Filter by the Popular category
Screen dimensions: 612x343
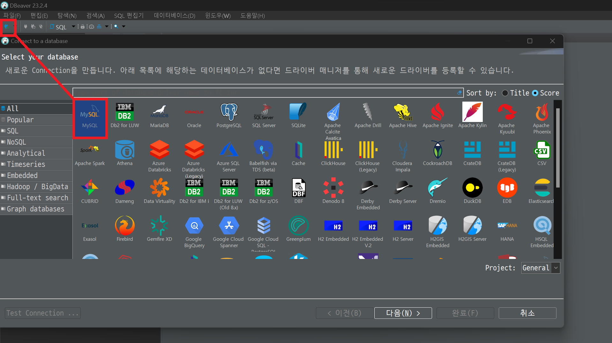click(36, 120)
